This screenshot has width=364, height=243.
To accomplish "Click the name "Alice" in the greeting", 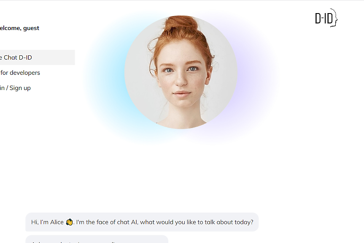I will coord(57,222).
